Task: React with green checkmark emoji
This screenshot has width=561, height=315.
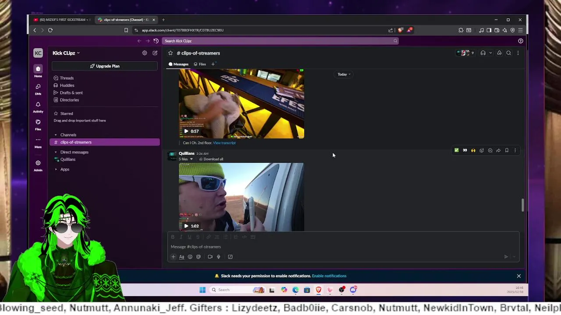Action: point(457,150)
